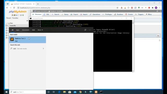Open Task View from the taskbar
Image resolution: width=167 pixels, height=94 pixels.
pos(54,92)
